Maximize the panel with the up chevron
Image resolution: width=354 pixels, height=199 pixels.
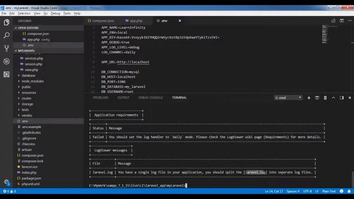(x=333, y=98)
